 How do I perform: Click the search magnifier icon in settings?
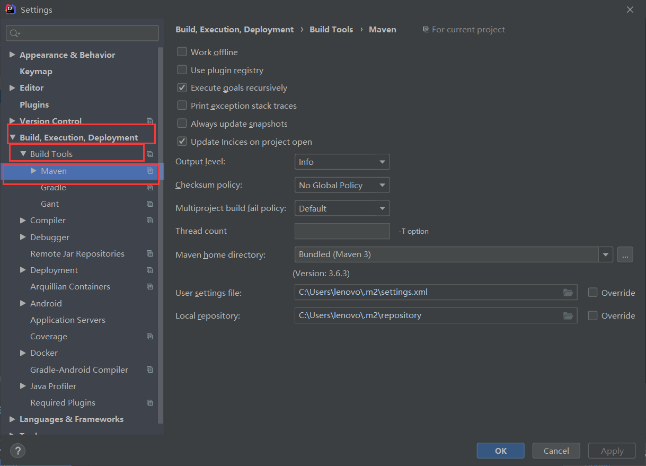tap(14, 33)
